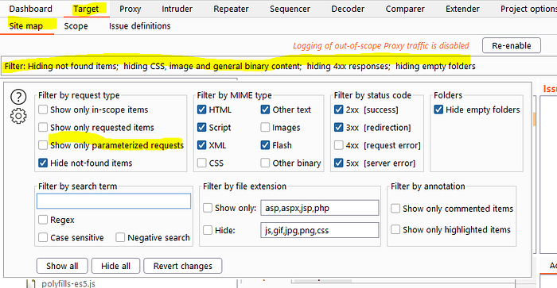The image size is (557, 288).
Task: Switch to the Proxy tab
Action: [130, 9]
